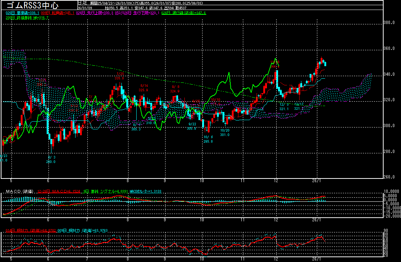Screen dimensions: 401x262
Task: Click the 014日 相対力 RSI legend
Action: coord(31,231)
